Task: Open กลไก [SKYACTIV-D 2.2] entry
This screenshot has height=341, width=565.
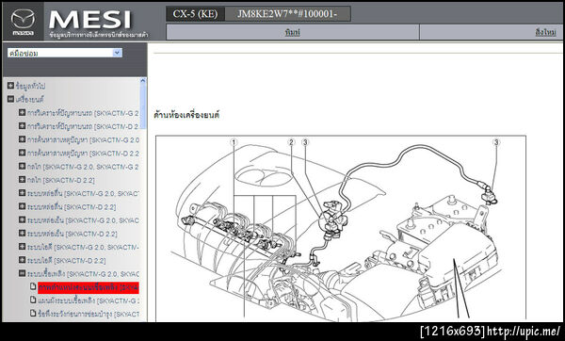Action: 61,180
